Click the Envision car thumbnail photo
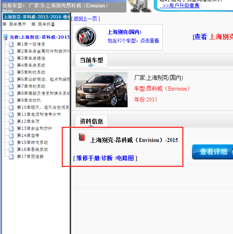The image size is (233, 234). point(101,90)
